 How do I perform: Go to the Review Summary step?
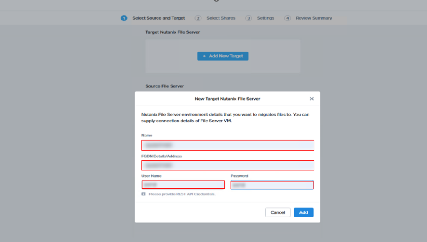point(314,18)
